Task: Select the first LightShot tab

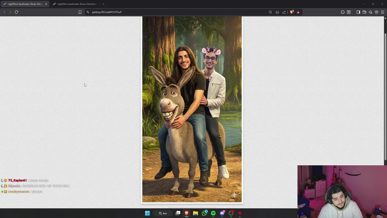Action: pos(25,4)
